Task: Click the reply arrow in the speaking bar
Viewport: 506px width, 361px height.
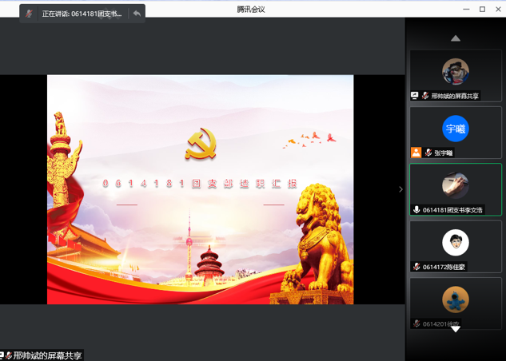Action: tap(137, 14)
